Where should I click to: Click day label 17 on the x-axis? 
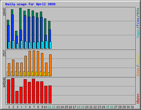coord(74,107)
